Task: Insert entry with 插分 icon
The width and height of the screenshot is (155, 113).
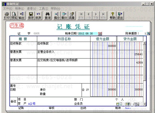Action: (57, 16)
